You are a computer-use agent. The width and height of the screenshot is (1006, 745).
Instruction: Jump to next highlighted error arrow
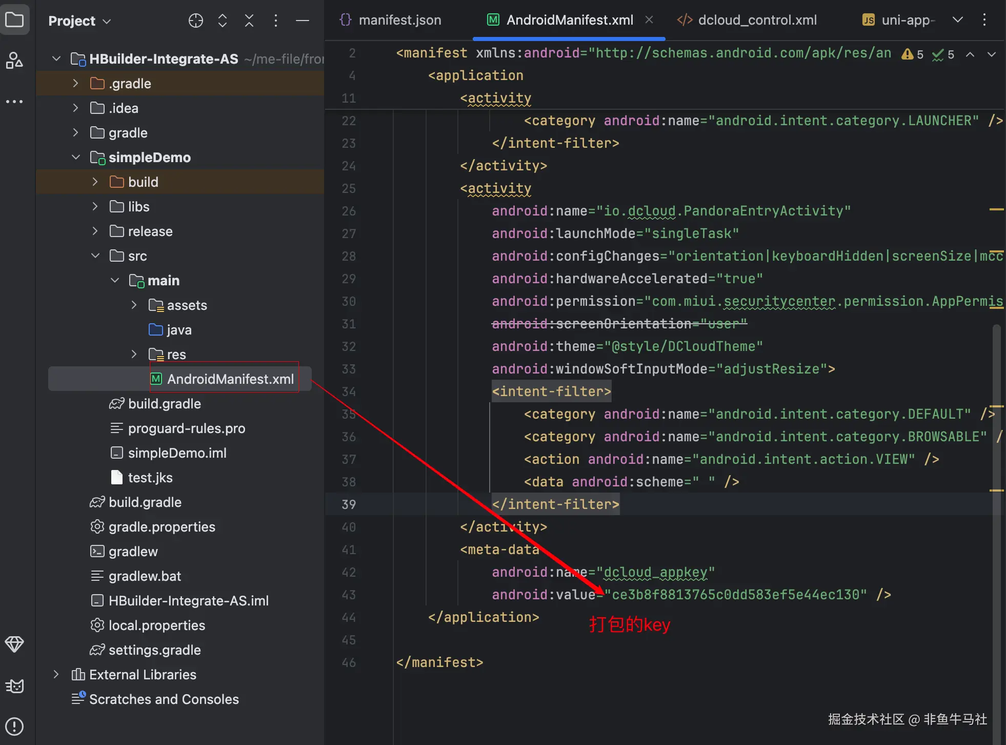[992, 54]
